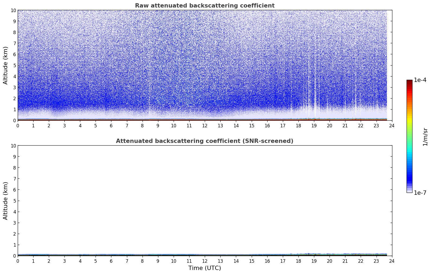Viewport: 431px width, 274px height.
Task: Click the white bottom end of the colorbar
Action: tap(409, 191)
